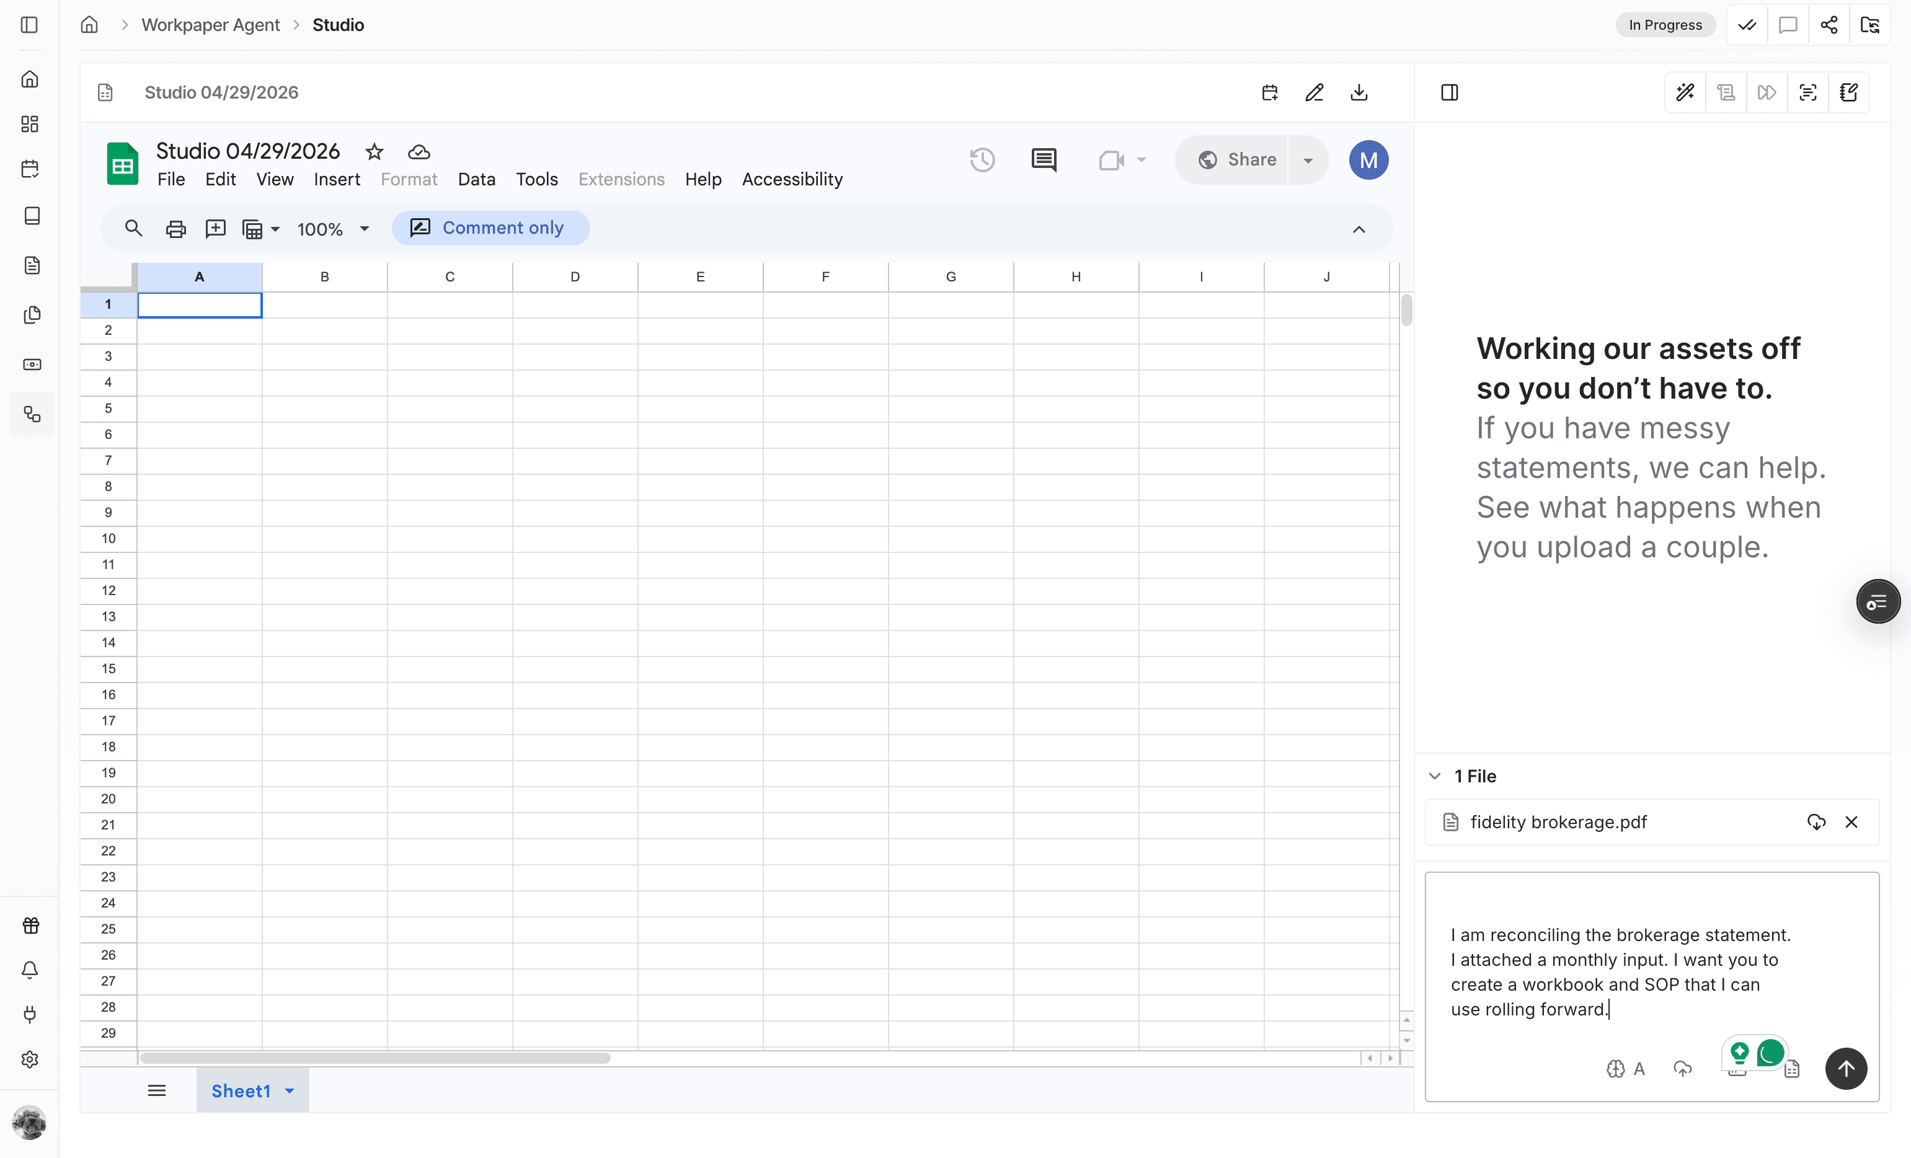Viewport: 1911px width, 1158px height.
Task: Open the Accessibility menu
Action: point(792,179)
